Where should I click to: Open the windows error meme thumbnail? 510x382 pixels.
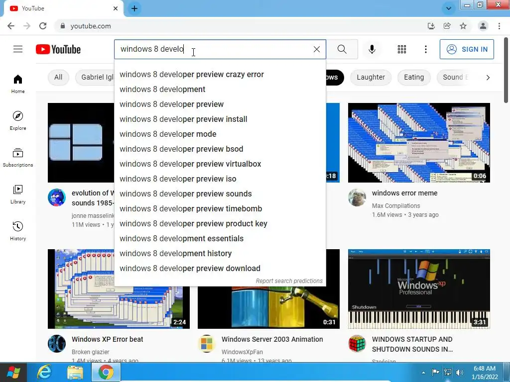[419, 143]
